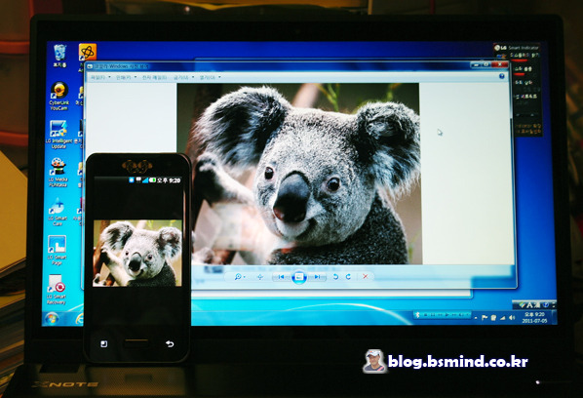Start the slideshow with the center round button
This screenshot has width=583, height=398.
pyautogui.click(x=299, y=277)
